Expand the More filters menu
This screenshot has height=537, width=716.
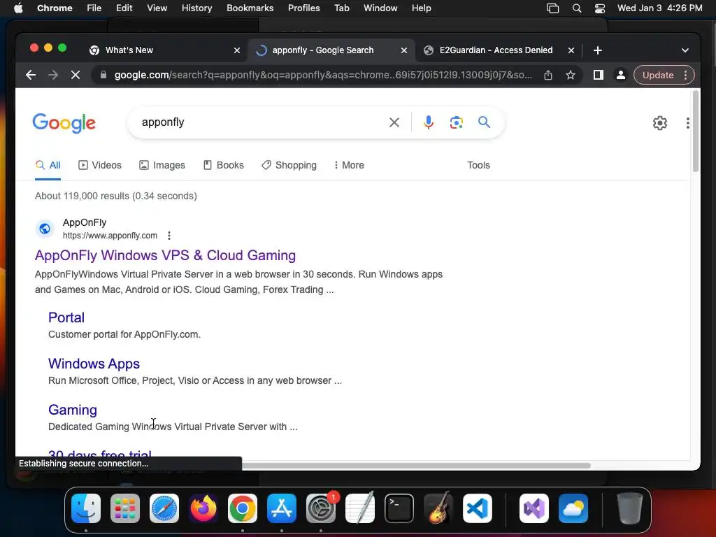[x=349, y=165]
